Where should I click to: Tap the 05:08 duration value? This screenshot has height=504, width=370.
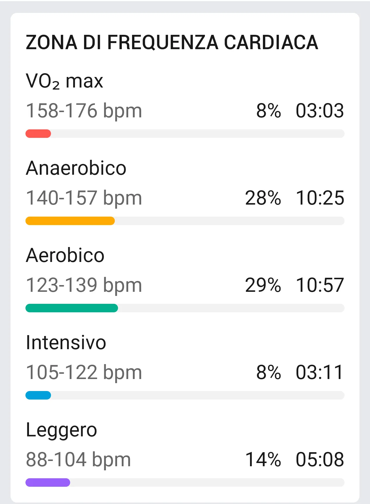tap(320, 460)
